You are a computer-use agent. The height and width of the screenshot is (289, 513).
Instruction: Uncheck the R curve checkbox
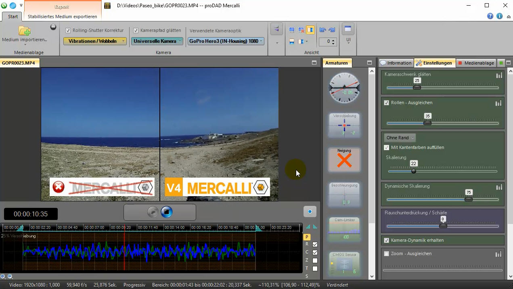pos(315,244)
